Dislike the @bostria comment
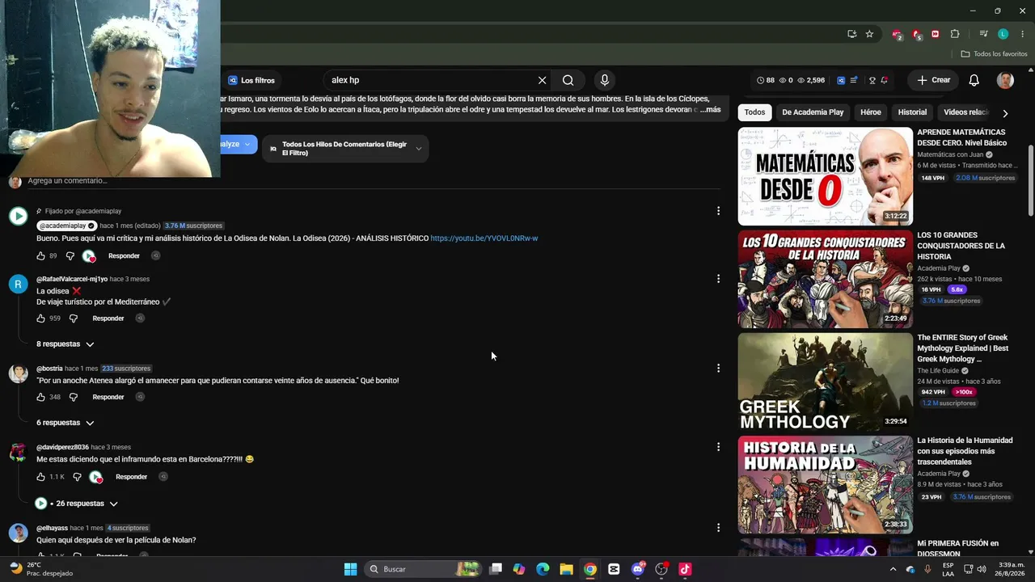1035x582 pixels. (x=73, y=398)
